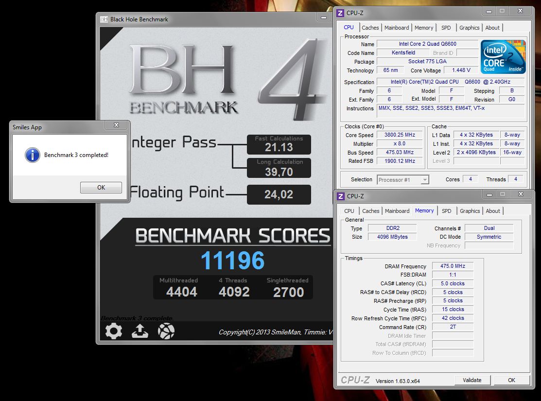Select Memory tab in bottom CPU-Z window
The image size is (541, 401).
424,210
